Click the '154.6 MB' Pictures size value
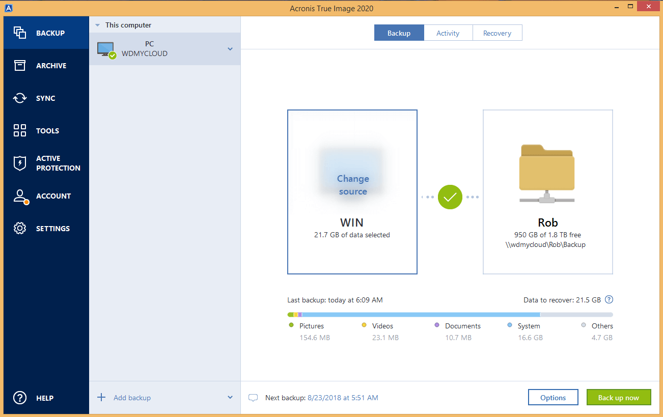The height and width of the screenshot is (417, 663). click(x=315, y=338)
